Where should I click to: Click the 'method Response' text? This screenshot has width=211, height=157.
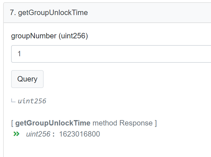click(x=123, y=123)
